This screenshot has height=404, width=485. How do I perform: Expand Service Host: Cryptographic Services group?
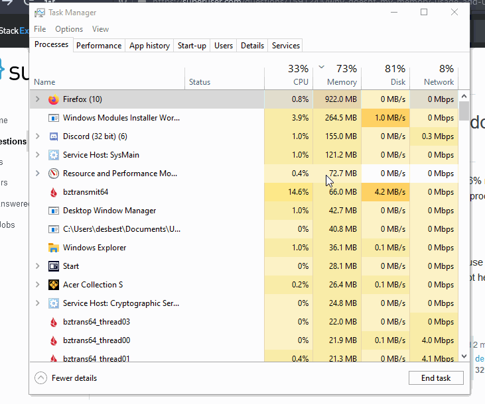(38, 303)
